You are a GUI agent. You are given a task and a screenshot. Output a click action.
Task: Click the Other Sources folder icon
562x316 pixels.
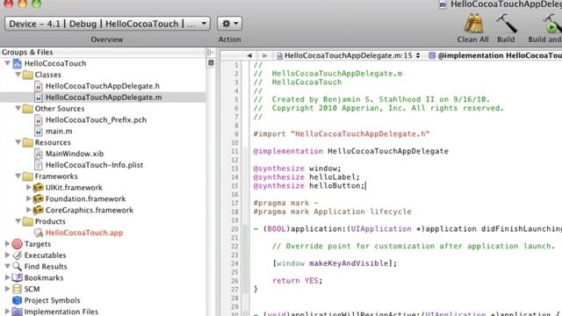[x=27, y=109]
